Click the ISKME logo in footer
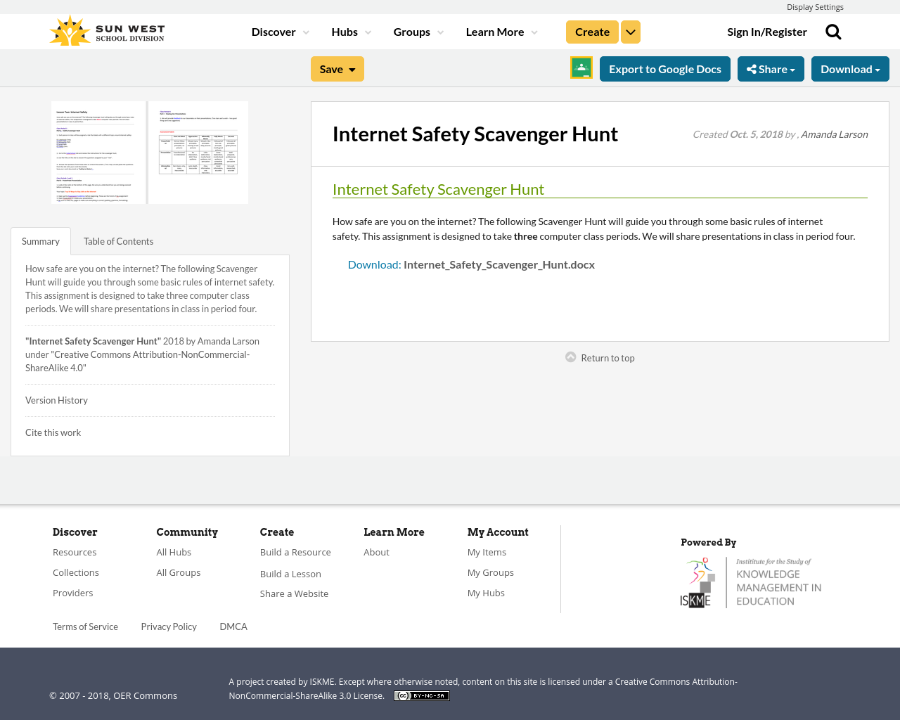This screenshot has height=720, width=900. 751,582
